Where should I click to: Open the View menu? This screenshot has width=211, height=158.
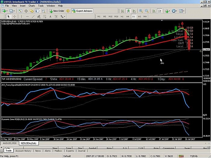[15, 6]
